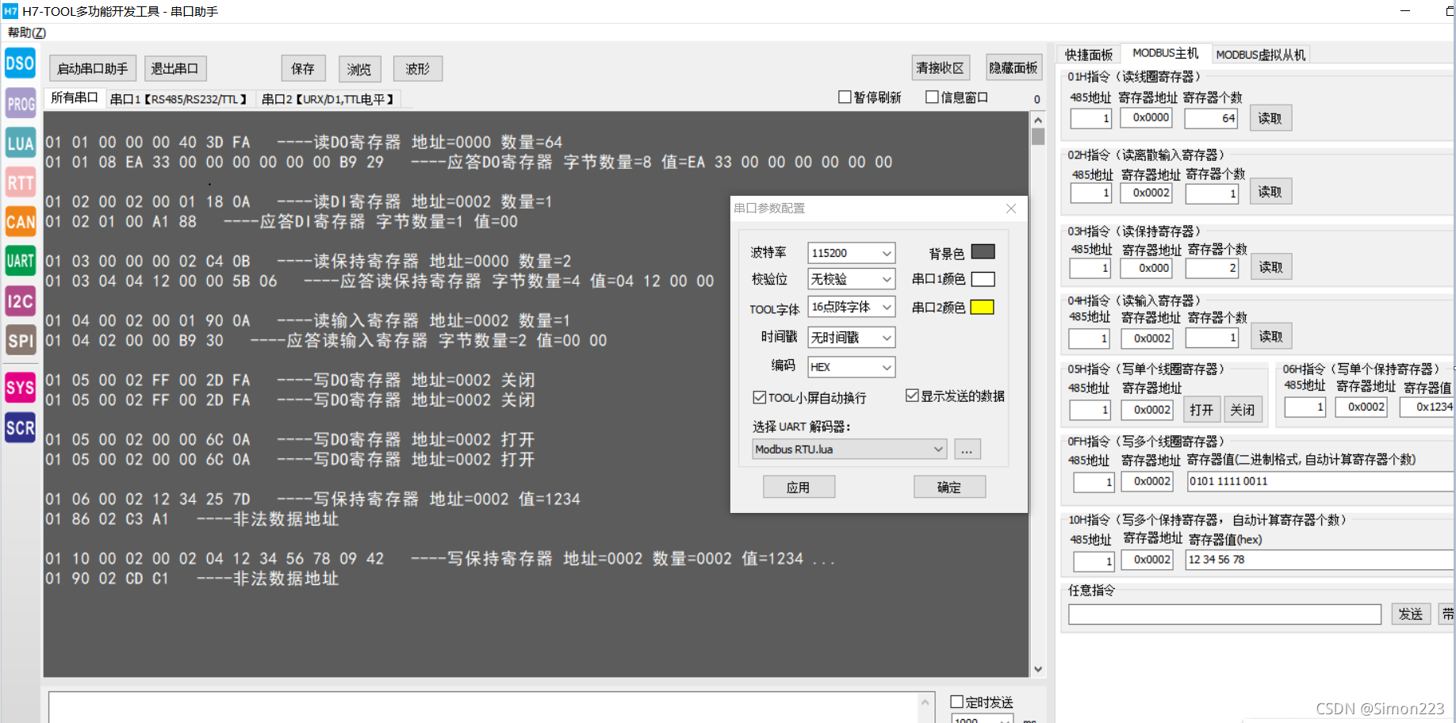Expand the 时间戳 无时间戳 dropdown
Screen dimensions: 1456x723
852,338
